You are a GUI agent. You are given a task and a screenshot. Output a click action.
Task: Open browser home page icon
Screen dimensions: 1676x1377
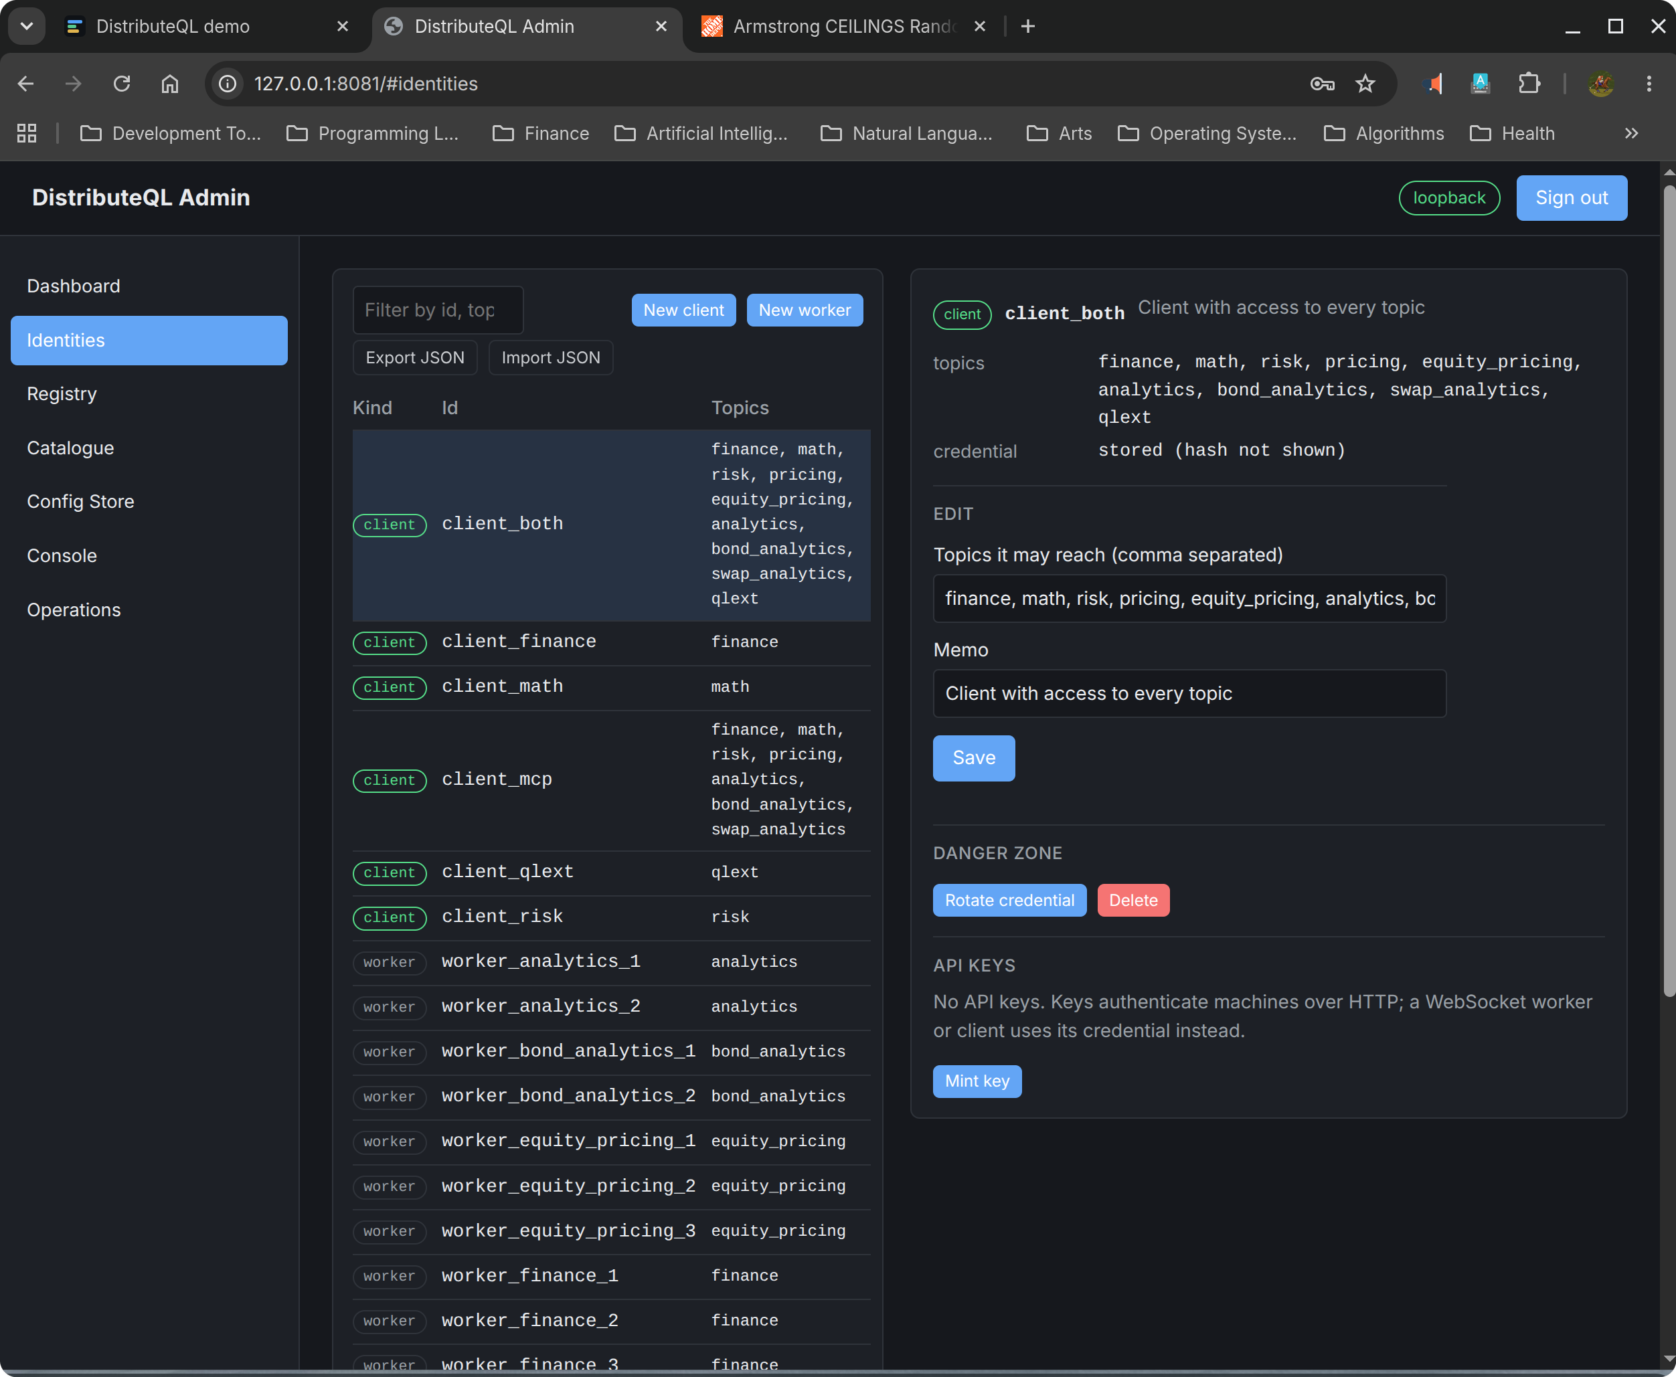point(170,83)
